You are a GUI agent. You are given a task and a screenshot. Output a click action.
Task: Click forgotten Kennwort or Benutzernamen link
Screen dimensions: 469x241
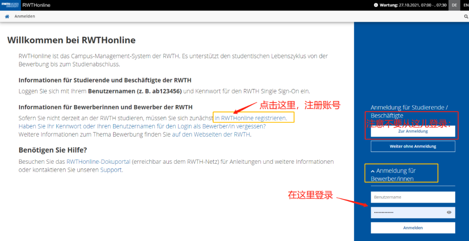coord(142,126)
